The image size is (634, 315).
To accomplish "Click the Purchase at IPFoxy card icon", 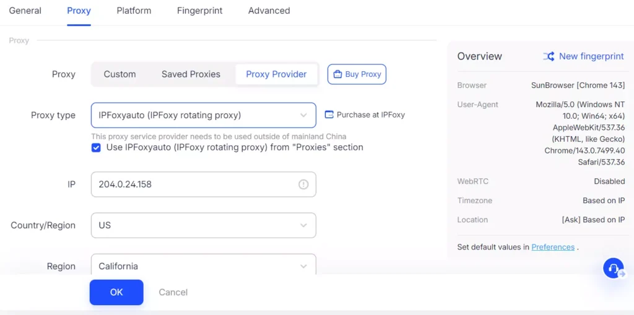I will [329, 114].
